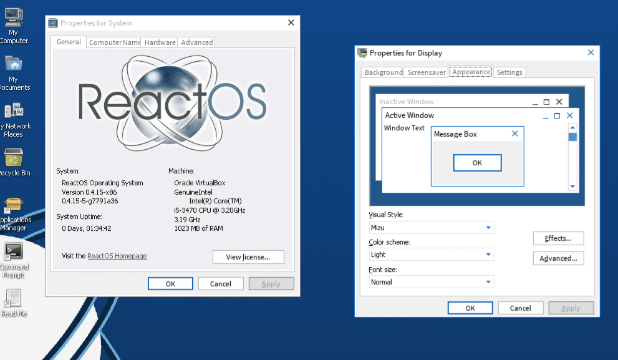Switch to the Computer Name tab

pyautogui.click(x=113, y=42)
